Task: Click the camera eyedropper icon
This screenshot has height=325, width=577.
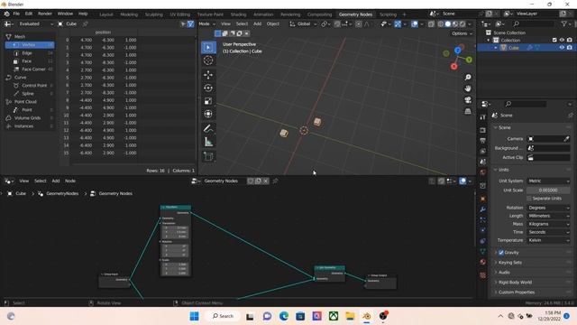Action: 566,139
